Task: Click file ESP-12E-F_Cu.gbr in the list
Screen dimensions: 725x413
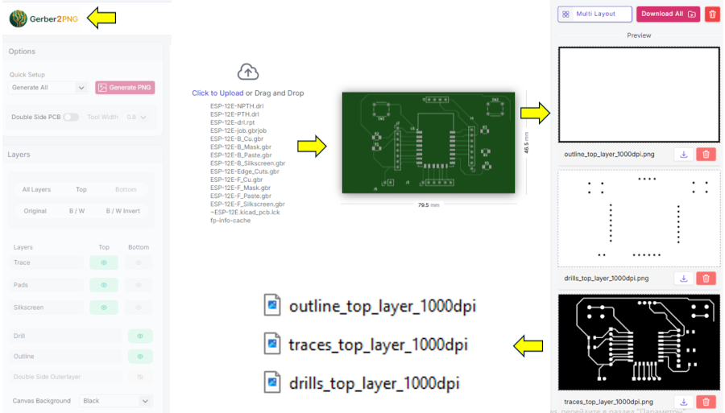Action: [236, 180]
